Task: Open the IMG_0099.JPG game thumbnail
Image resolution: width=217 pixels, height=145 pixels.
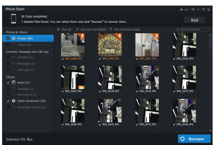Action: point(110,45)
